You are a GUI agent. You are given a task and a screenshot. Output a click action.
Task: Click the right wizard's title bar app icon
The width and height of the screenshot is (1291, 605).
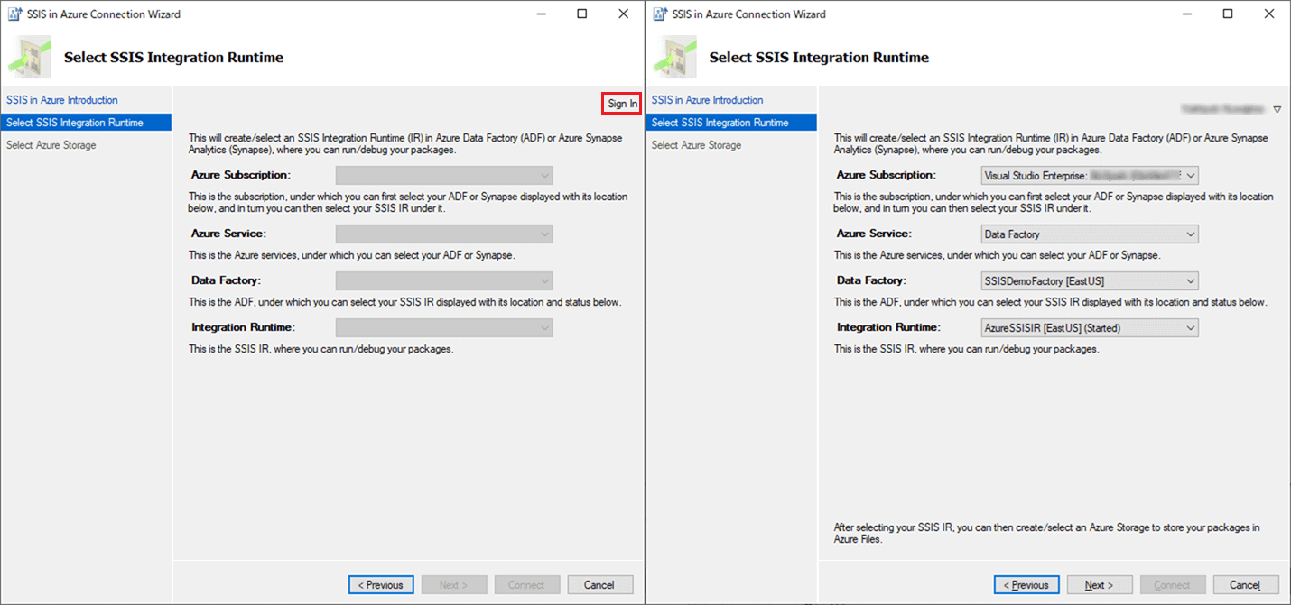point(660,14)
